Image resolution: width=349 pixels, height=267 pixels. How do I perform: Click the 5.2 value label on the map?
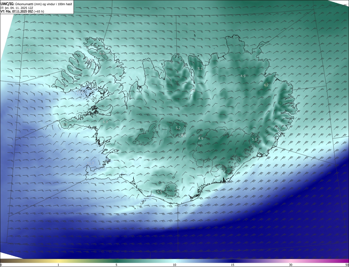tap(178, 128)
